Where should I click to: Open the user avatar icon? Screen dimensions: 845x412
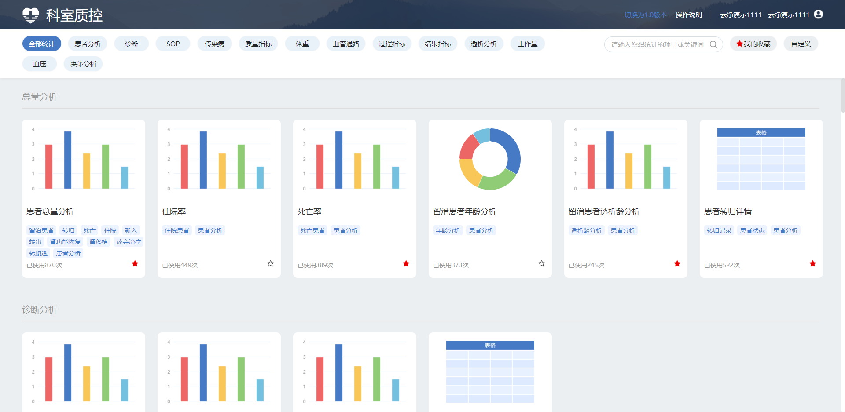click(819, 15)
